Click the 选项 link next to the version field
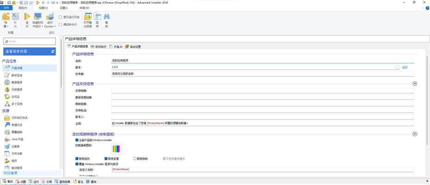This screenshot has width=430, height=185. pos(405,68)
